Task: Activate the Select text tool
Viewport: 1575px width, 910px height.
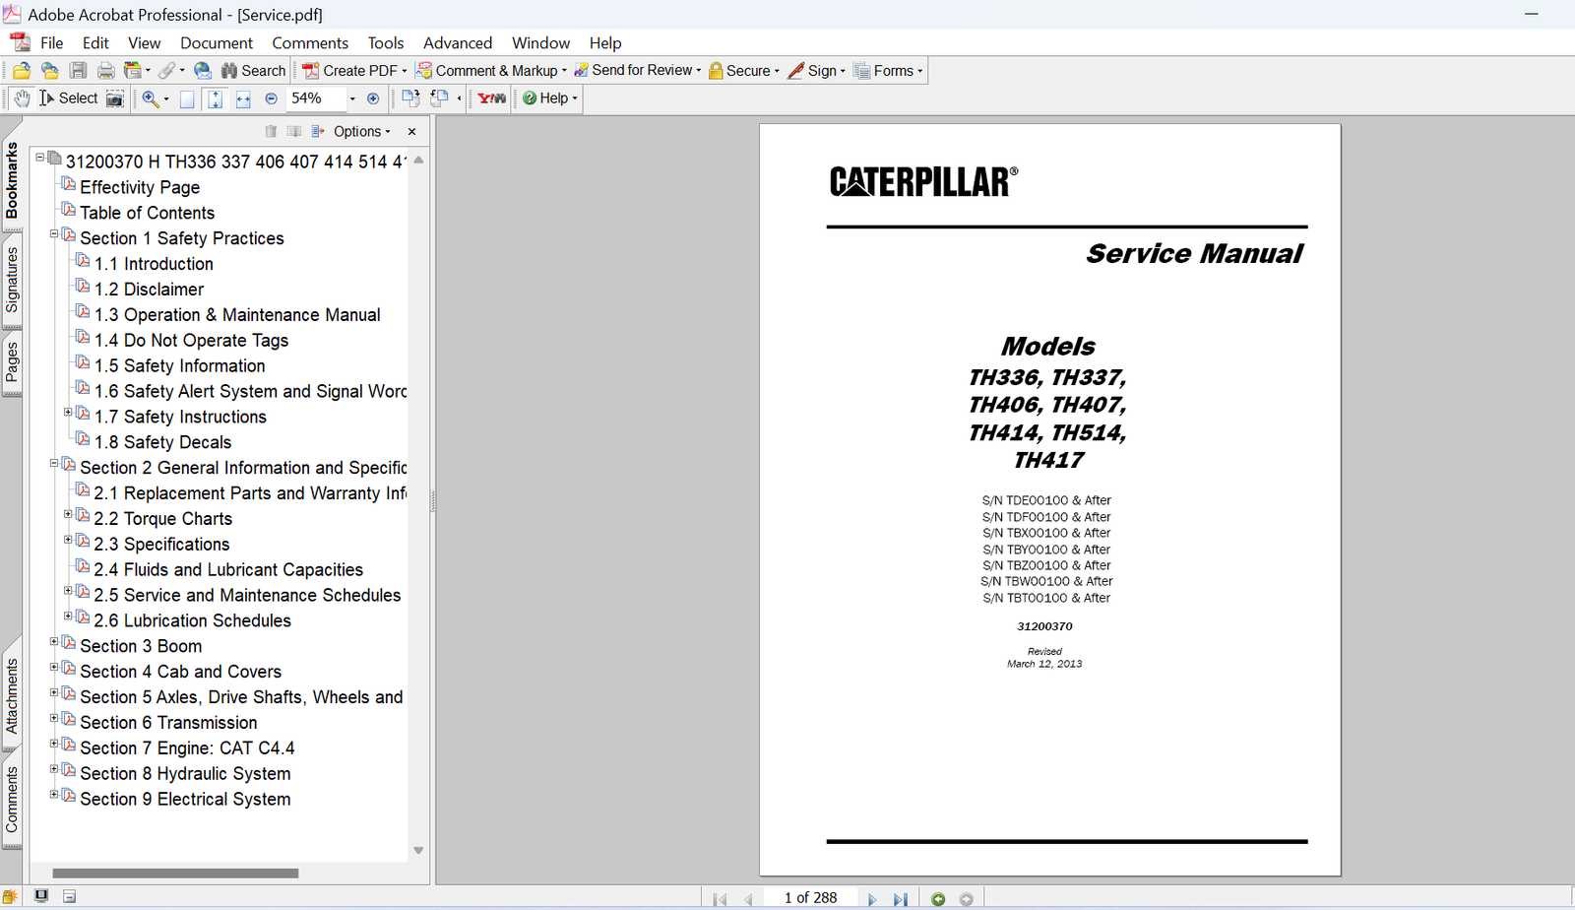Action: 68,98
